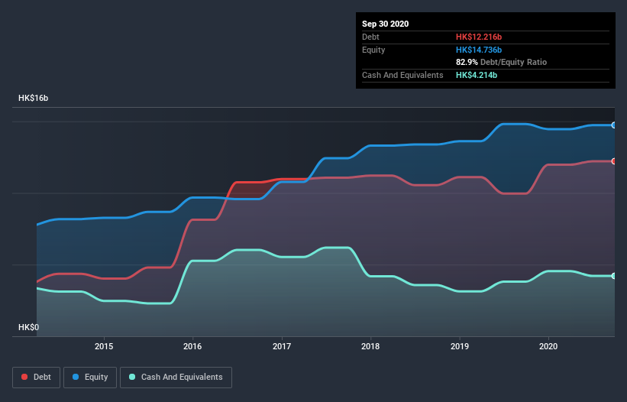Click the red Debt legend dot
This screenshot has height=402, width=627.
(x=24, y=377)
